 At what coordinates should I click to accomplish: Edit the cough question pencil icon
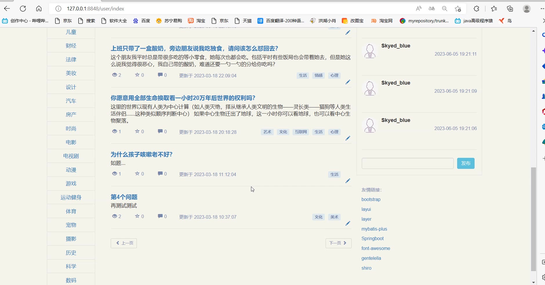point(348,181)
